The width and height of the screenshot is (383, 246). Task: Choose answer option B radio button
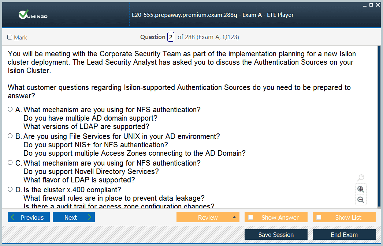pos(10,136)
